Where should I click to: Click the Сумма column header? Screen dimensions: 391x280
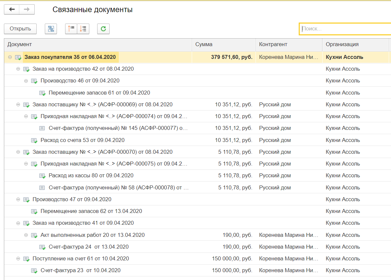tap(224, 44)
